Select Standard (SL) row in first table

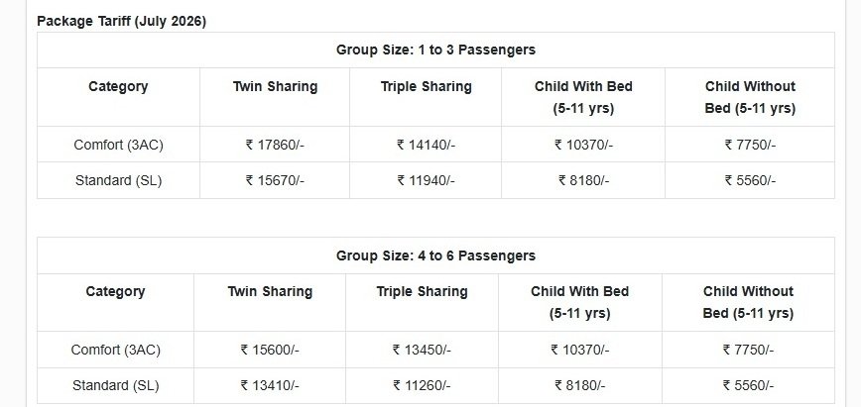435,180
